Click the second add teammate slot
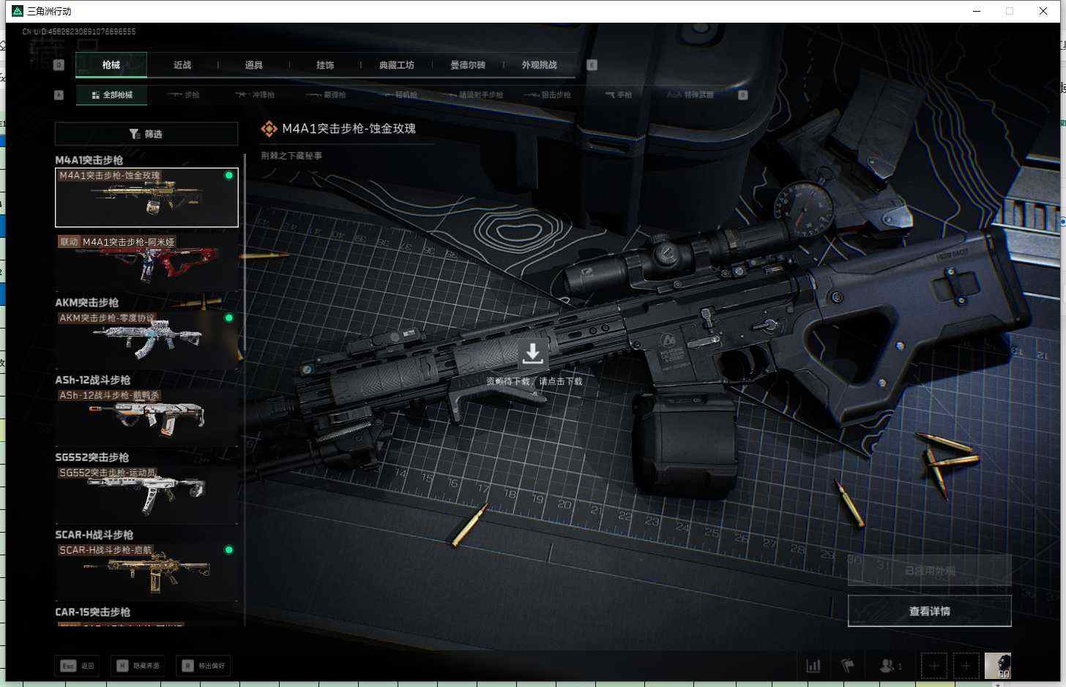The image size is (1066, 687). (x=966, y=666)
